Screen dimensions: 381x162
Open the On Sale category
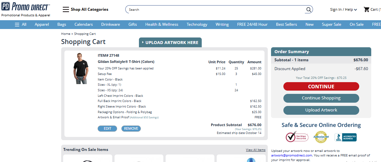(x=357, y=24)
